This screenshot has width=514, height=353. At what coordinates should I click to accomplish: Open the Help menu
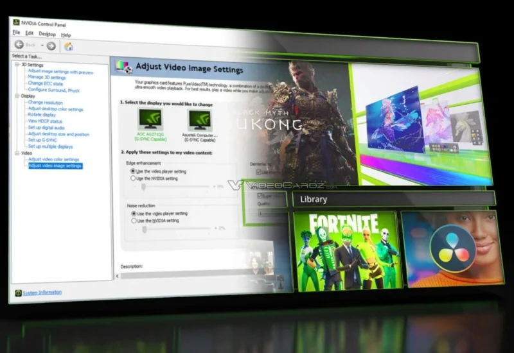coord(66,35)
